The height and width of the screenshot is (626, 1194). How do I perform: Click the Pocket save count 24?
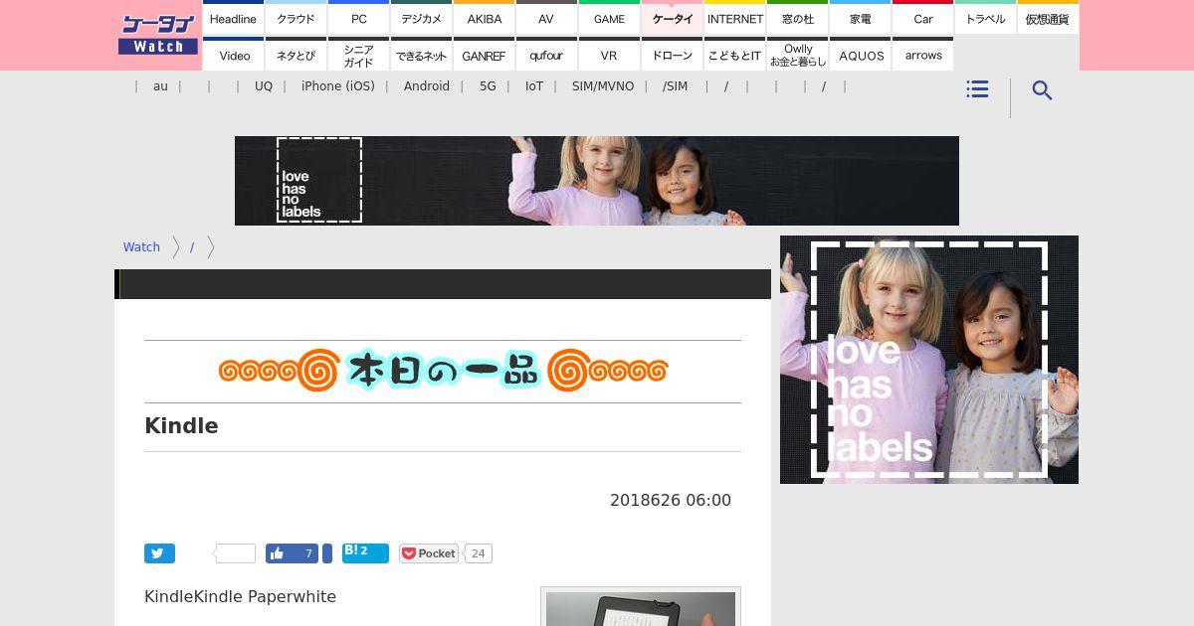(x=478, y=553)
